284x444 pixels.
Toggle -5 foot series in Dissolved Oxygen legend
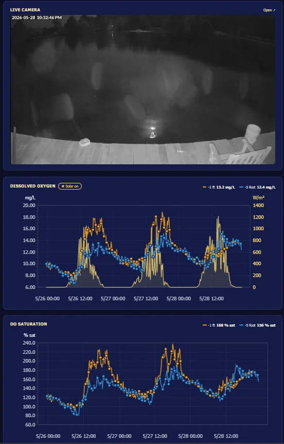[257, 187]
